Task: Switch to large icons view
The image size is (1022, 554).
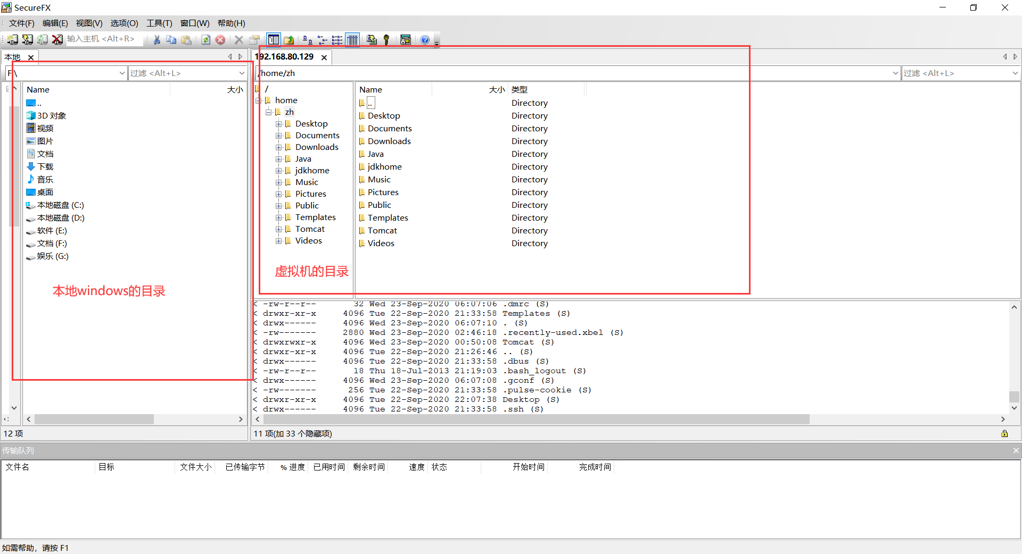Action: pyautogui.click(x=308, y=39)
